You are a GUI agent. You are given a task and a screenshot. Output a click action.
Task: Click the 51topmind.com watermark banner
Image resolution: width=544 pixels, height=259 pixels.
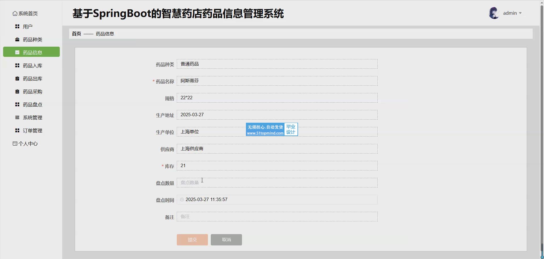click(x=271, y=129)
